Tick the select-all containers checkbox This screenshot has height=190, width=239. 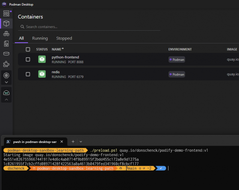point(28,49)
